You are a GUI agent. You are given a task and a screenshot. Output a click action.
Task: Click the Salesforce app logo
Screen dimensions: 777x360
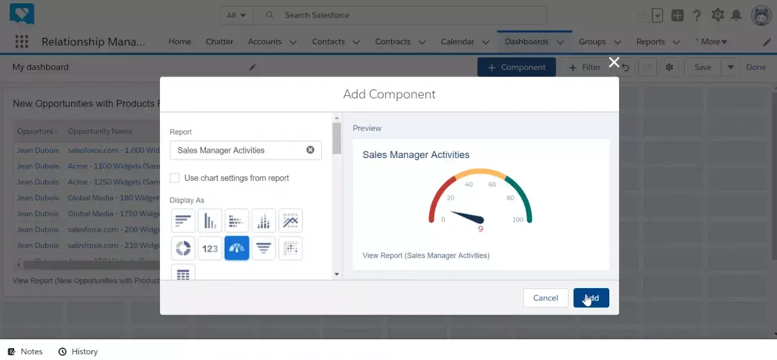click(x=22, y=14)
